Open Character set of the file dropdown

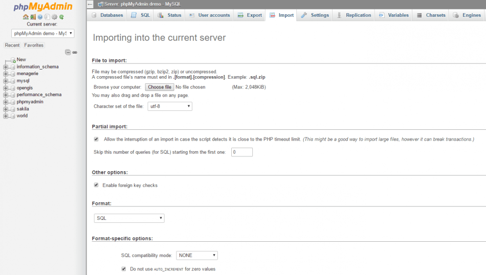[170, 106]
